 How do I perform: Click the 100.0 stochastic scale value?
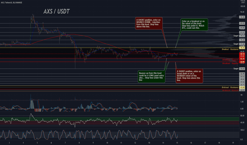coord(242,130)
